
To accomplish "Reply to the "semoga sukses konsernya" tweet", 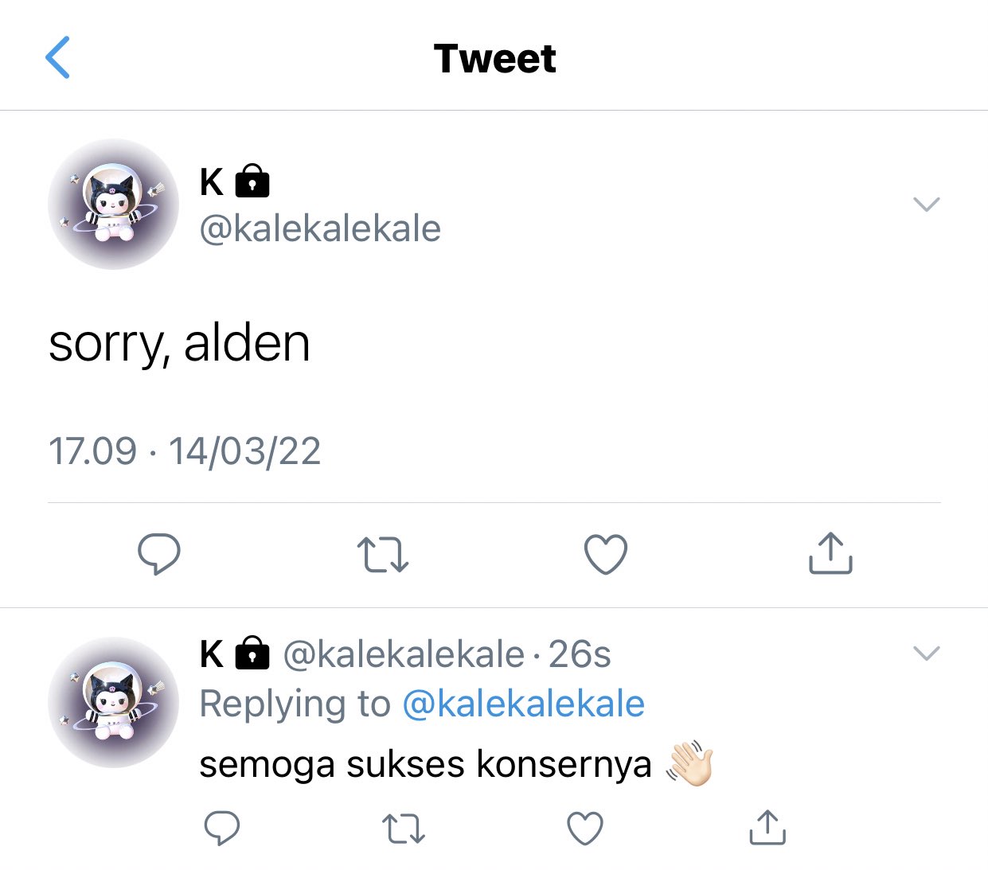I will (222, 829).
